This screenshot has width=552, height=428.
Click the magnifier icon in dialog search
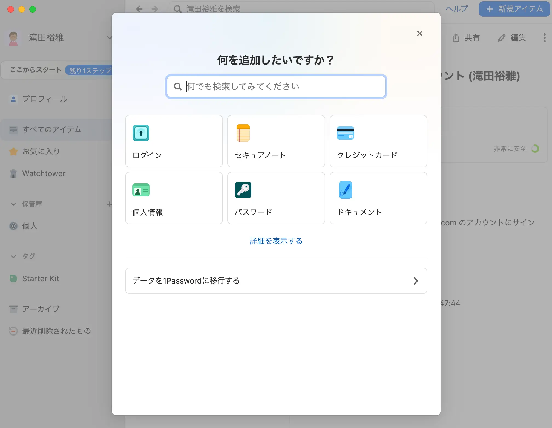coord(178,86)
